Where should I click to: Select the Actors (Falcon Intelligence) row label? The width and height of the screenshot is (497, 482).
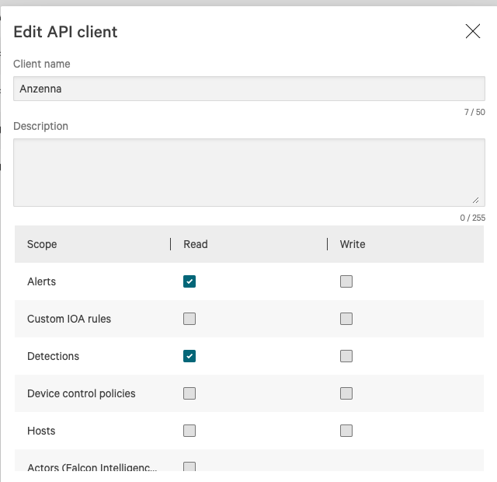pos(92,468)
